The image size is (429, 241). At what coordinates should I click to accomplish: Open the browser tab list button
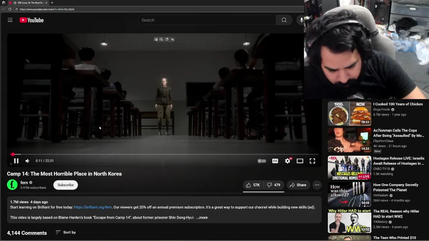[x=3, y=3]
